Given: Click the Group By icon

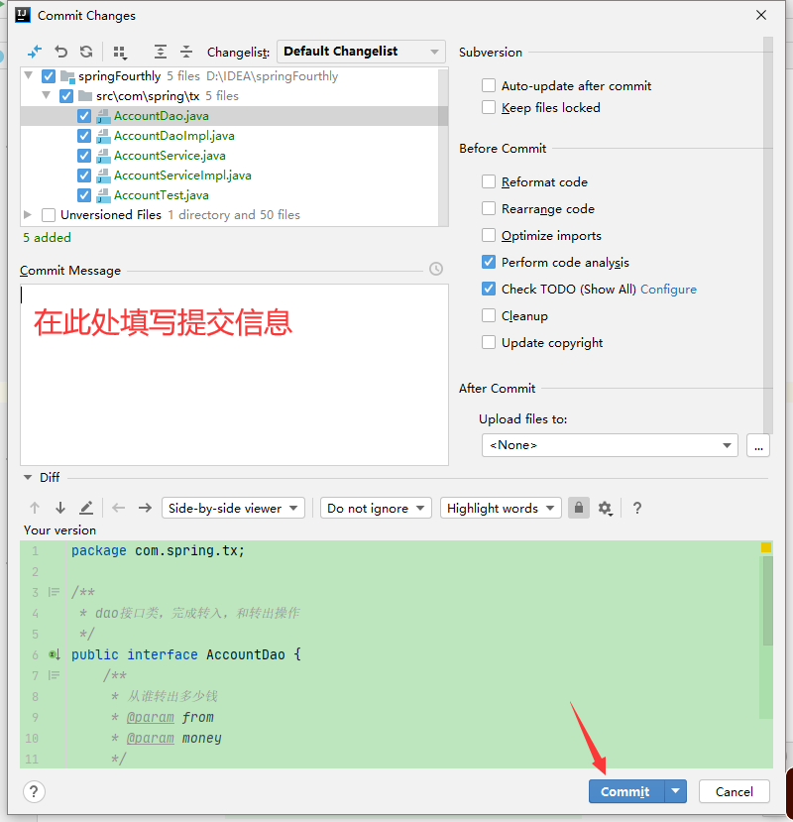Looking at the screenshot, I should point(120,52).
